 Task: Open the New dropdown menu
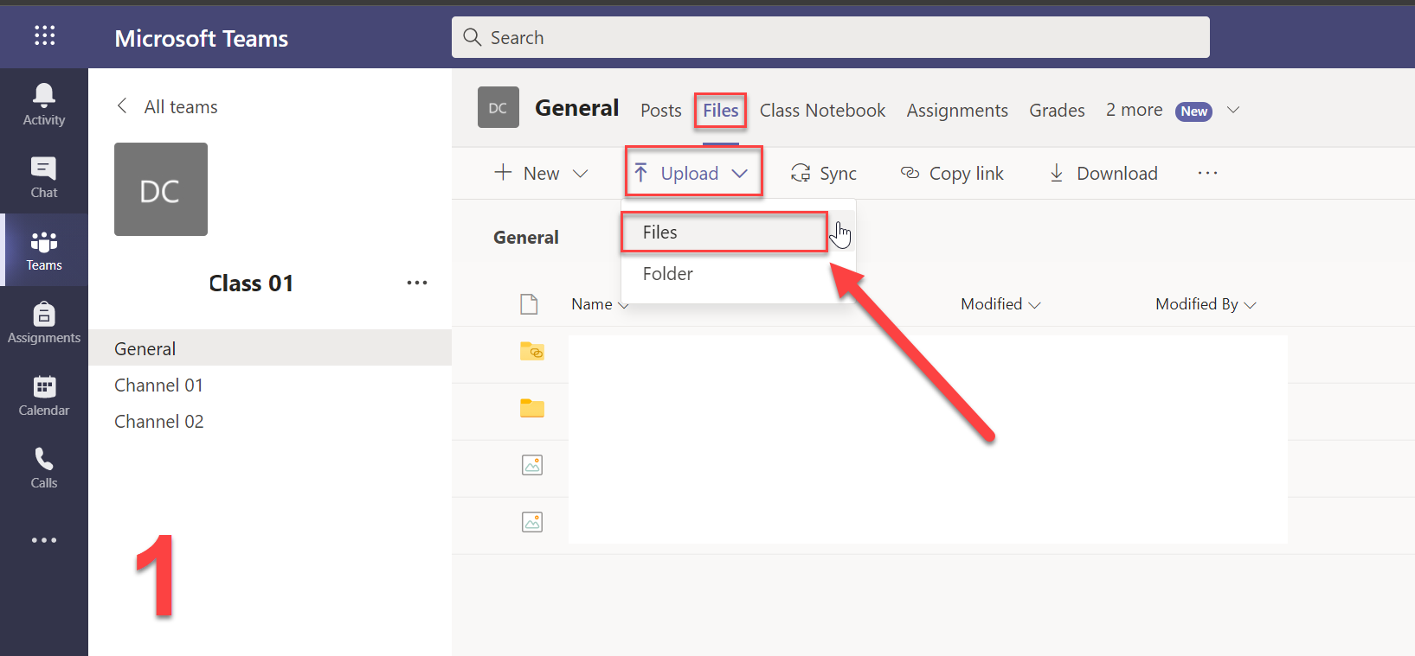coord(541,173)
